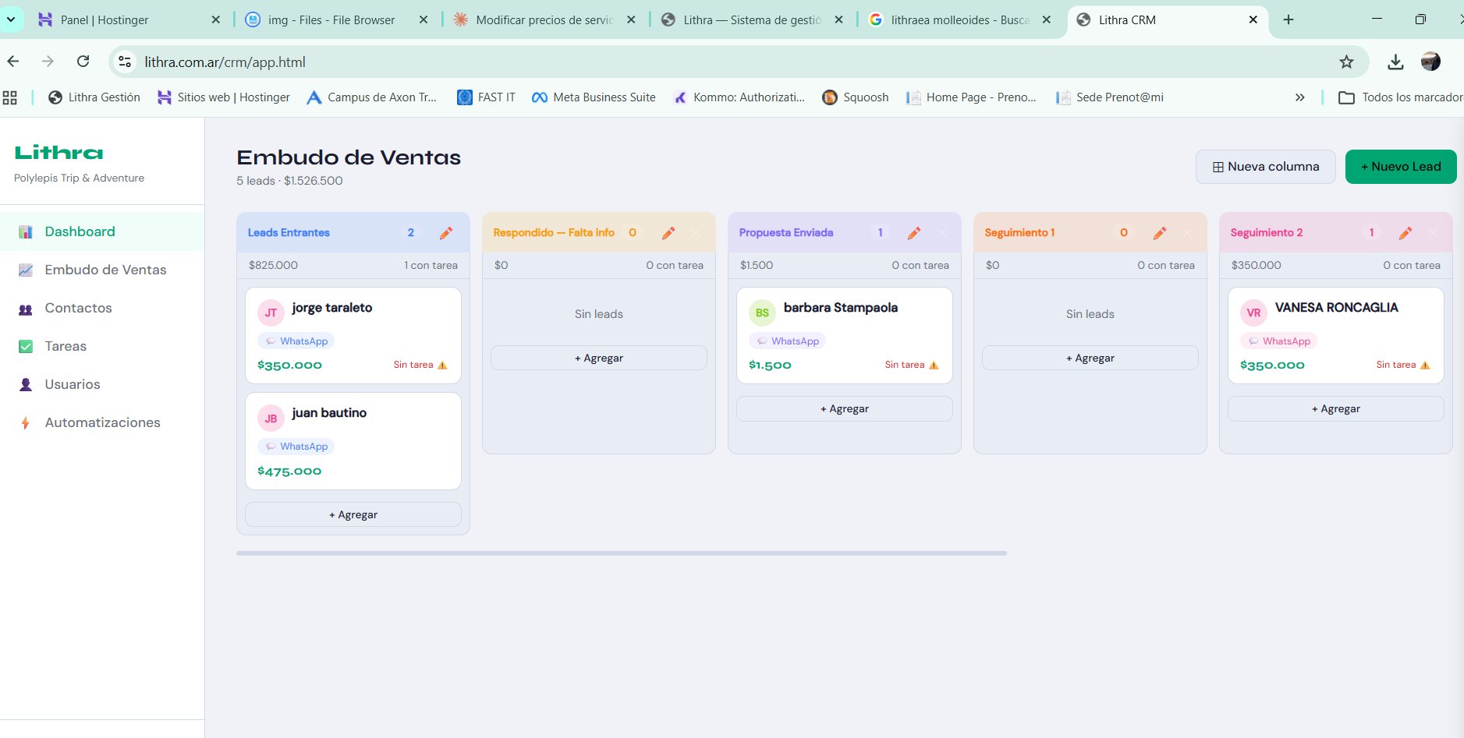Click the Automatizaciones lightning icon
Viewport: 1464px width, 738px height.
(x=26, y=422)
